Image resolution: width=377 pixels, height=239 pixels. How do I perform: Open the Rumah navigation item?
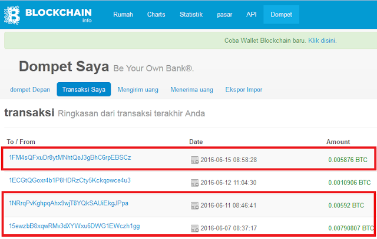123,15
